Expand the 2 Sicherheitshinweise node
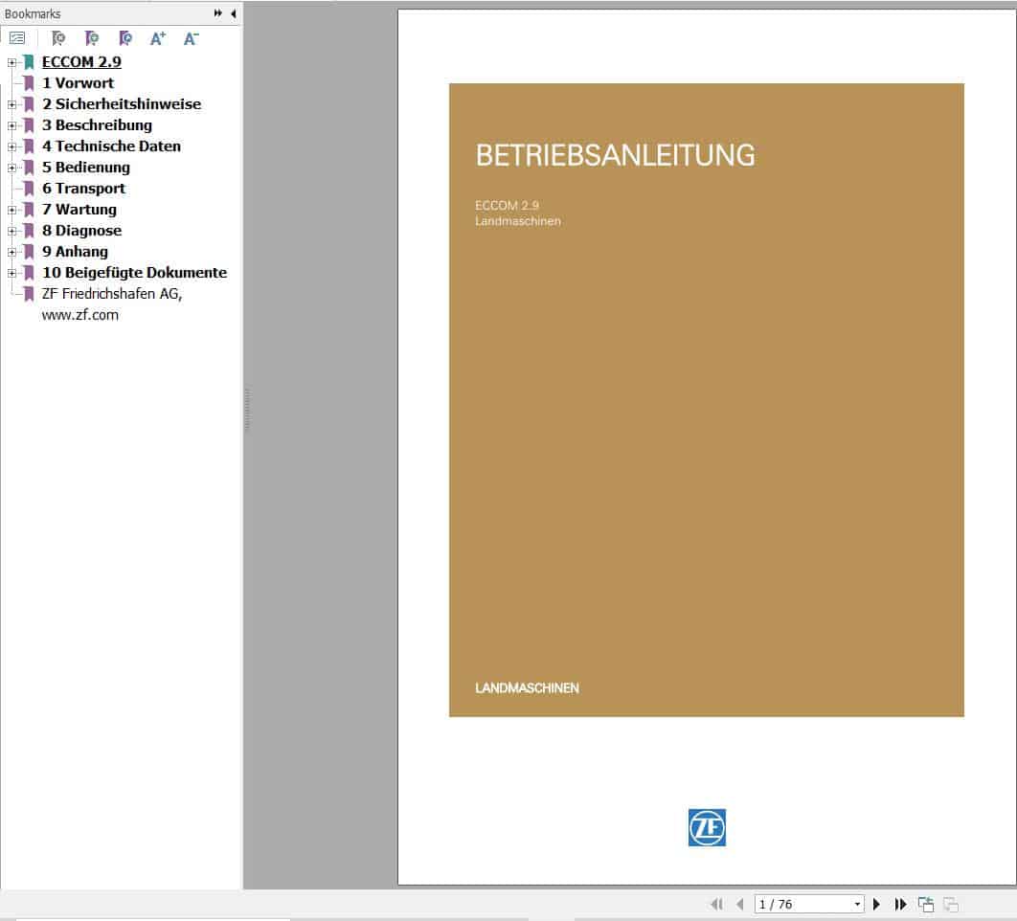1017x921 pixels. 11,104
